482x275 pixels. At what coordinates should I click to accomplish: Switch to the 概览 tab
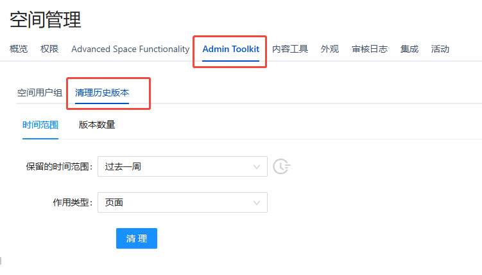[x=19, y=49]
